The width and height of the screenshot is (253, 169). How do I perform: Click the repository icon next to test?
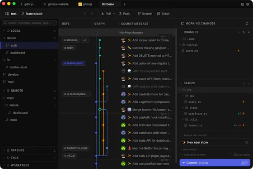[7, 14]
